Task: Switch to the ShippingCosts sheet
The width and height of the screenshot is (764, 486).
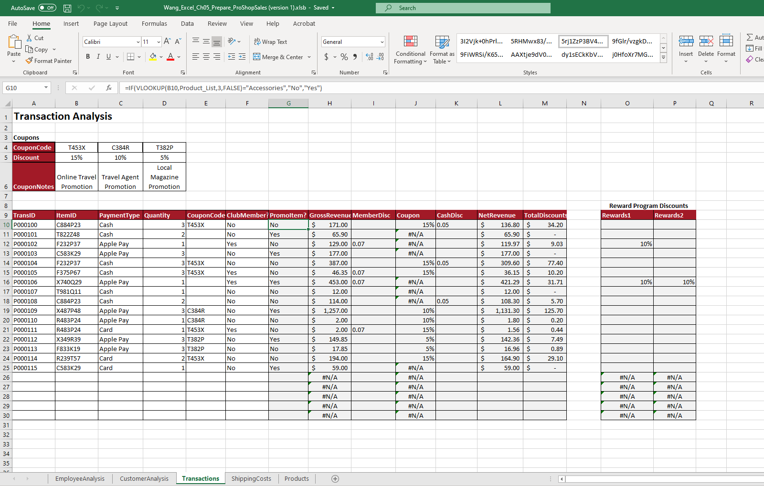Action: 251,478
